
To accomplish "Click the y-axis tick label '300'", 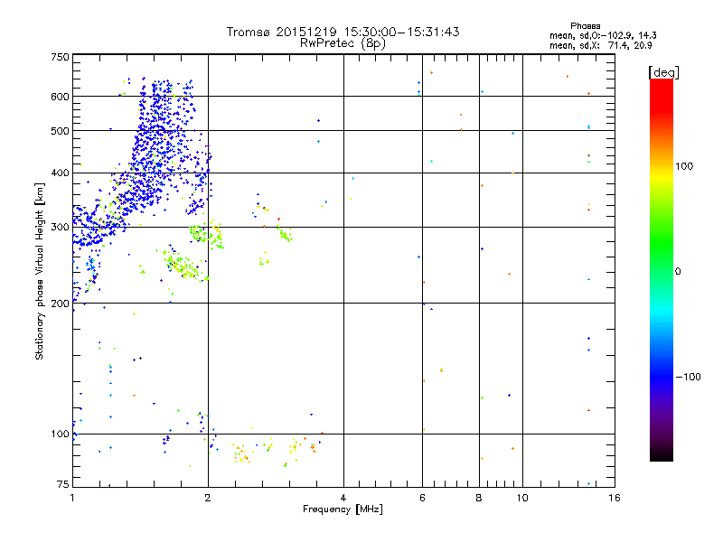I will coord(60,228).
